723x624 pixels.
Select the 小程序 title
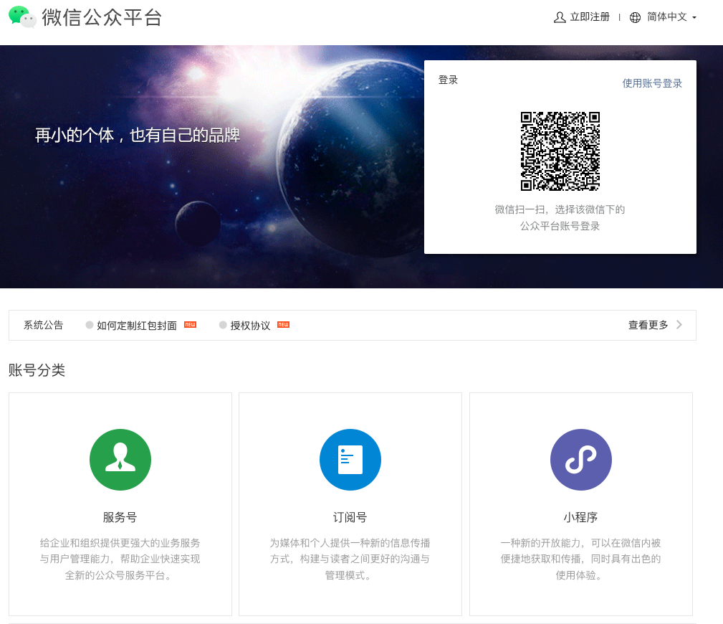(580, 517)
